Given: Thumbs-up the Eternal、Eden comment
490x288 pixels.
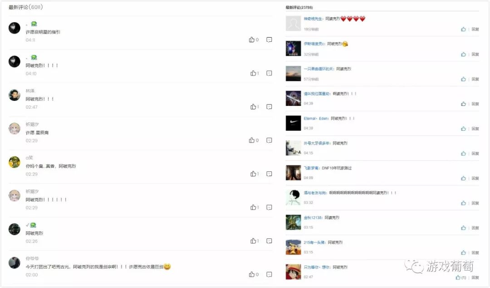Looking at the screenshot, I should point(463,129).
